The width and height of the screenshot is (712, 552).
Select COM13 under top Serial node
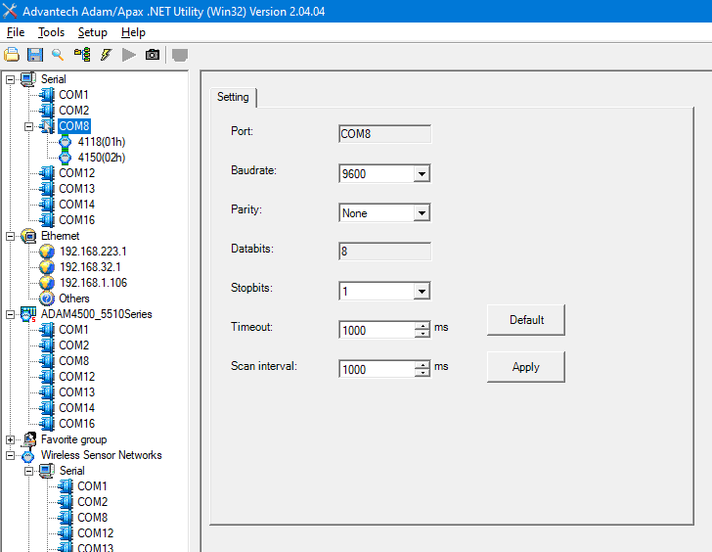[x=76, y=189]
